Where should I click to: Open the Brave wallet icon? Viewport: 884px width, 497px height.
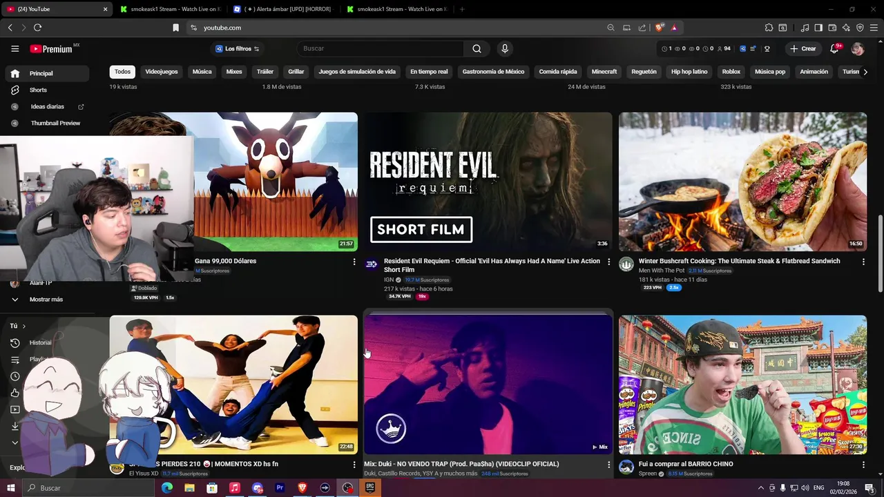[x=832, y=28]
